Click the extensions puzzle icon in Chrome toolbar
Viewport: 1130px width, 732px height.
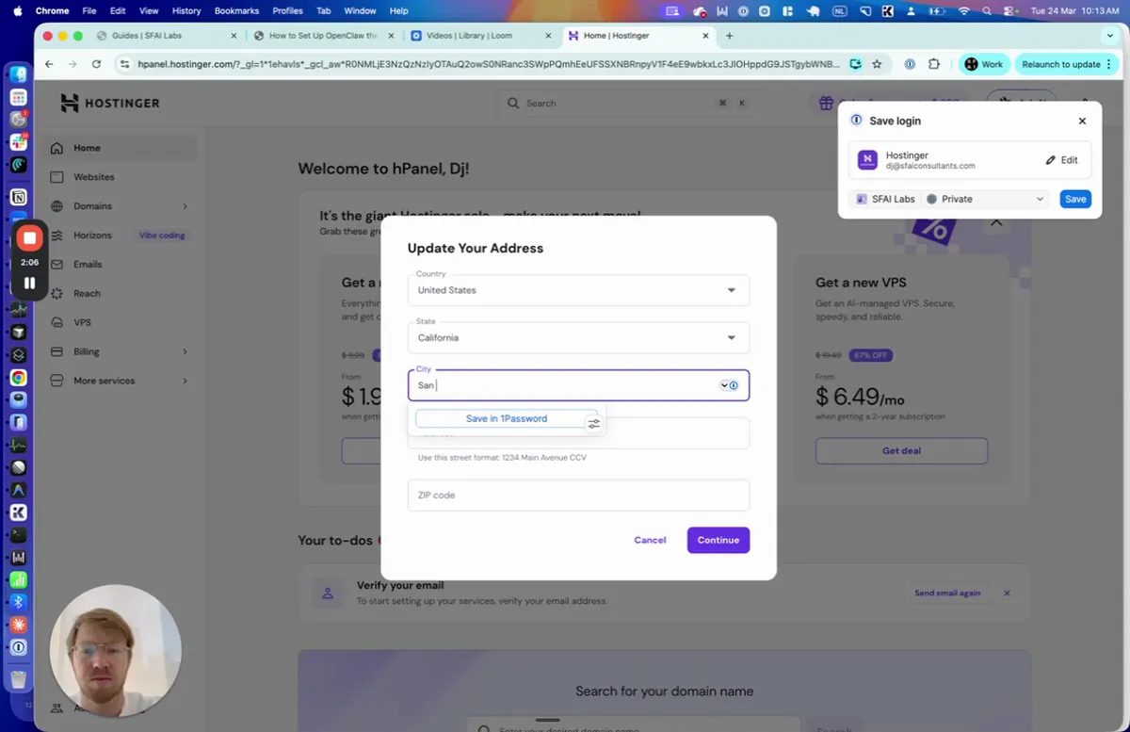coord(933,63)
